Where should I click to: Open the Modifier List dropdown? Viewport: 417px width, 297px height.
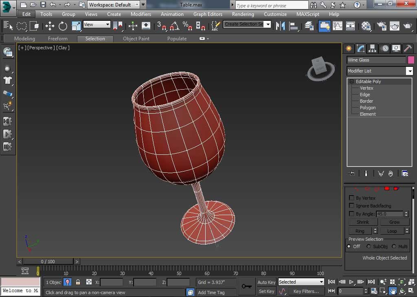pos(409,71)
